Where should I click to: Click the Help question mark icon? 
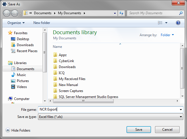(178, 23)
